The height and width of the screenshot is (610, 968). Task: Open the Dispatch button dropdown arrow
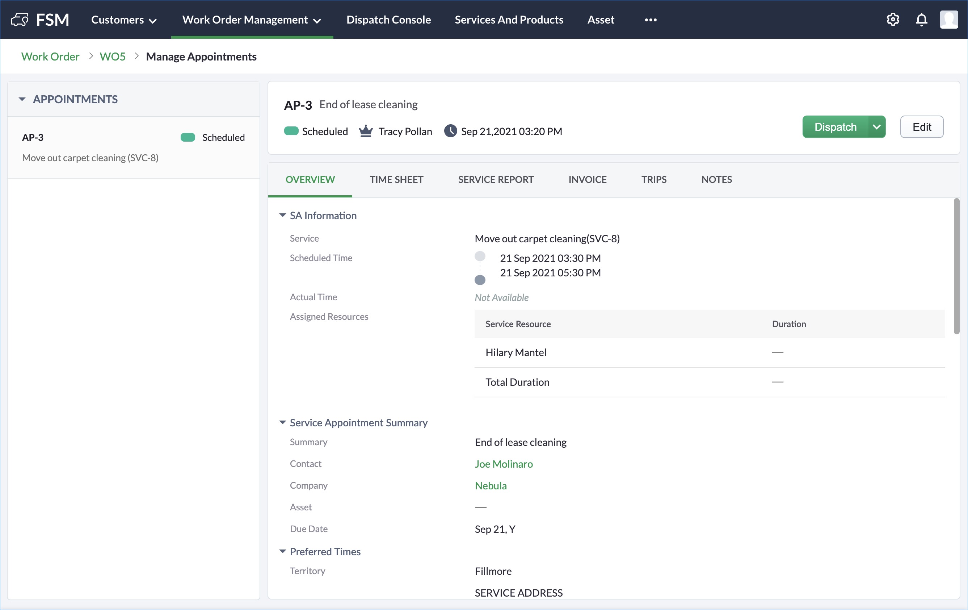[x=877, y=127]
